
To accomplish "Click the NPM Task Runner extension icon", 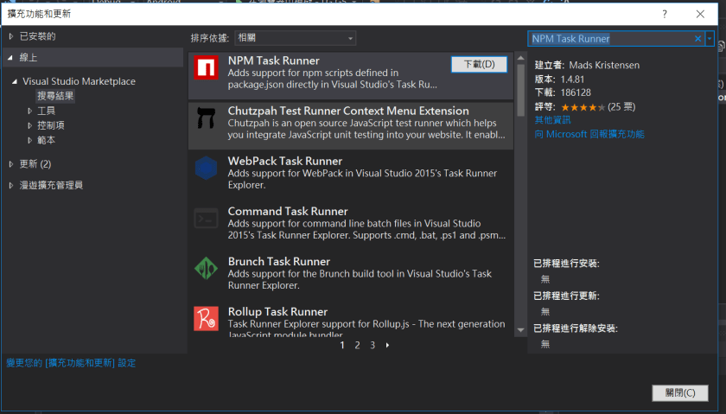I will click(206, 68).
